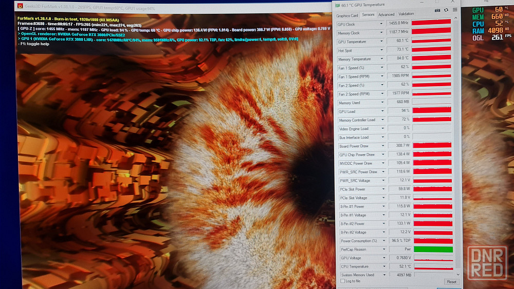This screenshot has height=289, width=514.
Task: Open the Fan 1 Speed (RPM) dropdown
Action: coord(382,76)
